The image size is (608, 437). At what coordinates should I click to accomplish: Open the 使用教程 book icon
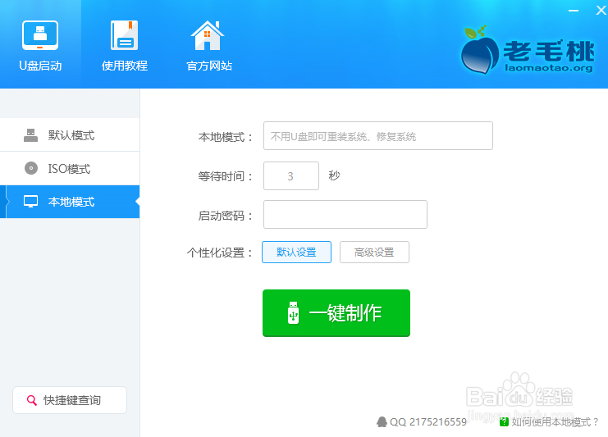124,35
